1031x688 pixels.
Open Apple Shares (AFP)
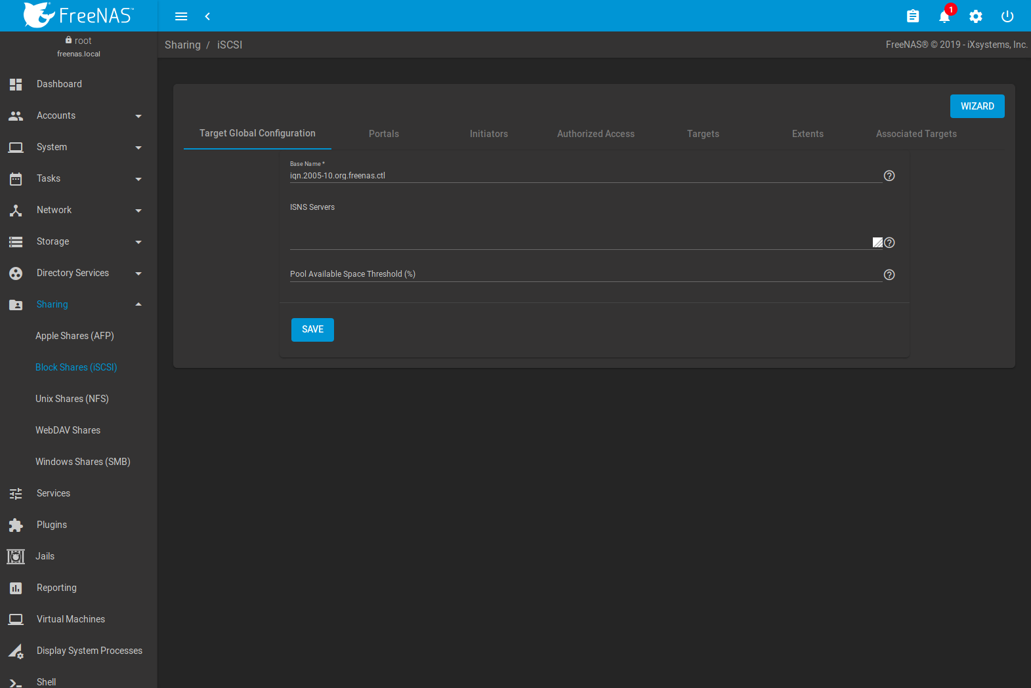pyautogui.click(x=75, y=336)
